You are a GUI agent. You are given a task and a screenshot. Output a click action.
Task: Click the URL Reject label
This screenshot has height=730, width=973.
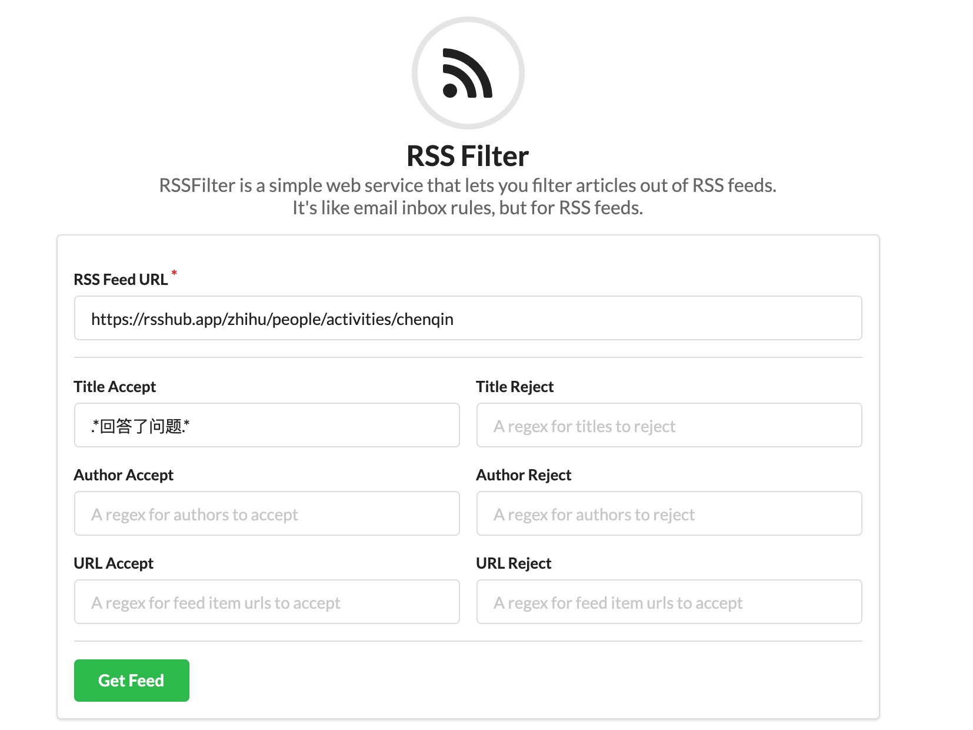tap(513, 563)
